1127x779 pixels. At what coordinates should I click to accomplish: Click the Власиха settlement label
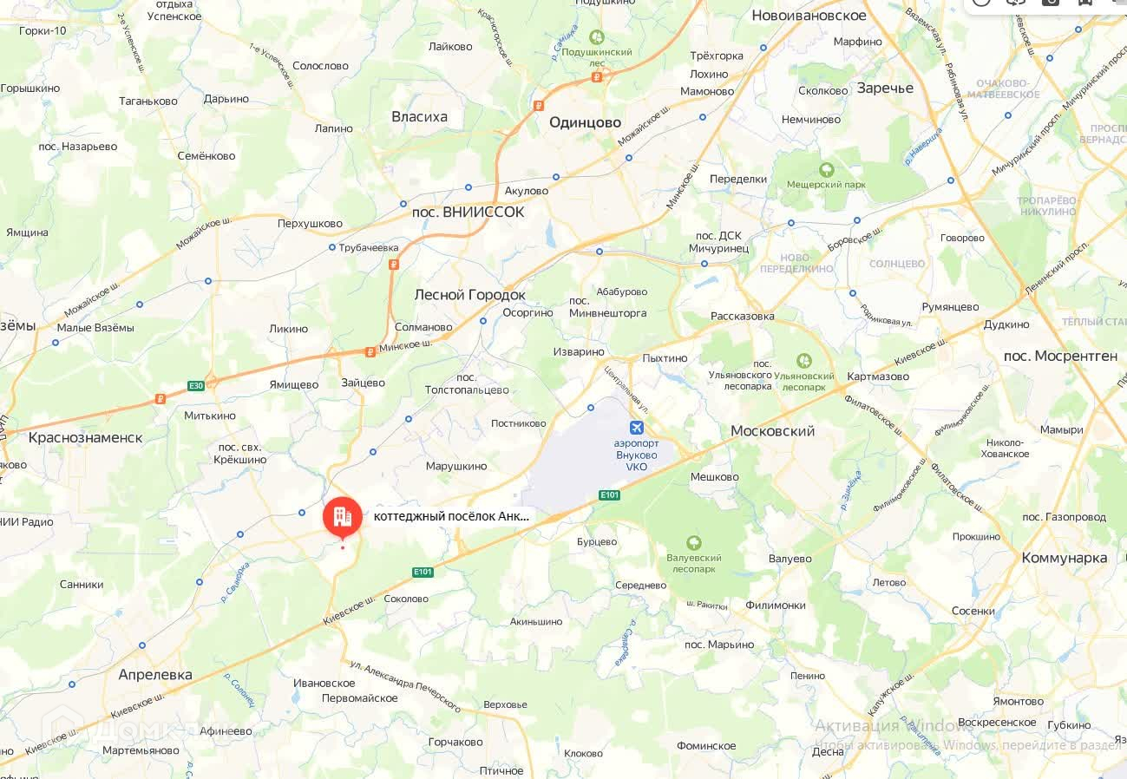click(419, 116)
